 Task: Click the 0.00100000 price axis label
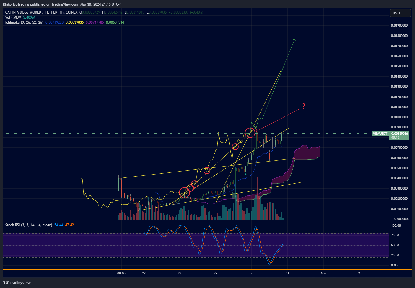(x=399, y=209)
